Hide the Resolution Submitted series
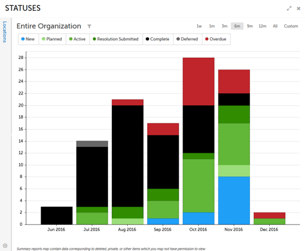 click(116, 39)
